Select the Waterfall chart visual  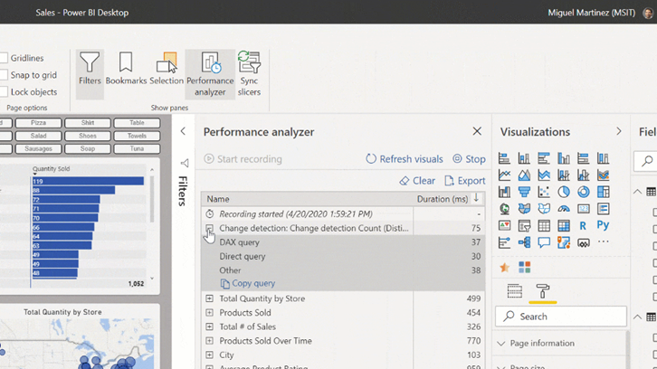coord(504,192)
